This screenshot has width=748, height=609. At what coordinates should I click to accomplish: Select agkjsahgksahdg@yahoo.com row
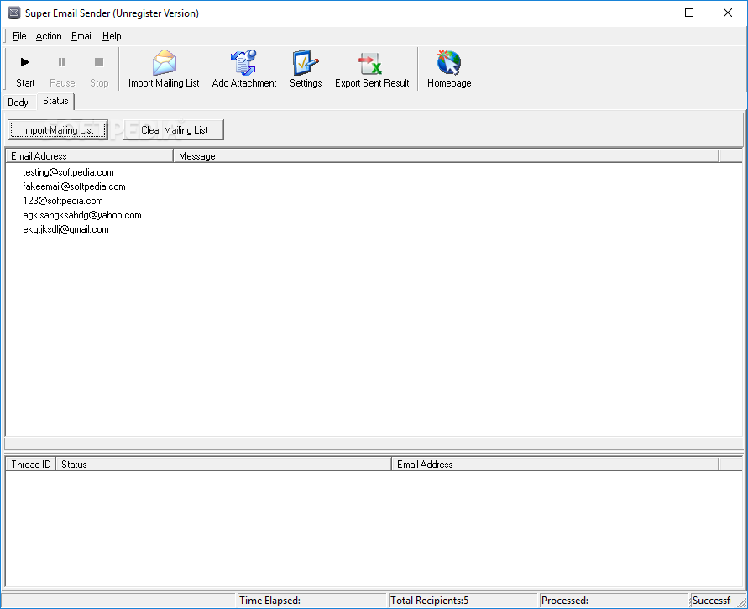pyautogui.click(x=82, y=215)
